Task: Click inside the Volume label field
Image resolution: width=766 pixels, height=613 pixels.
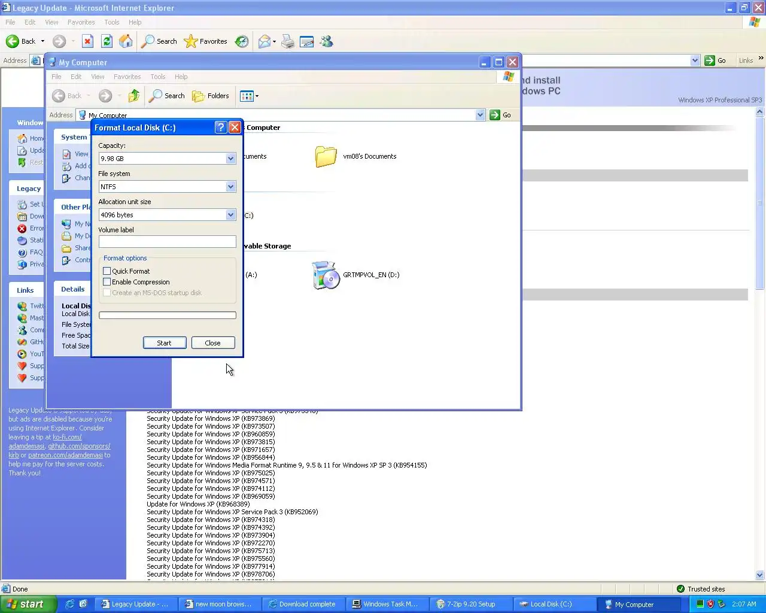Action: coord(168,242)
